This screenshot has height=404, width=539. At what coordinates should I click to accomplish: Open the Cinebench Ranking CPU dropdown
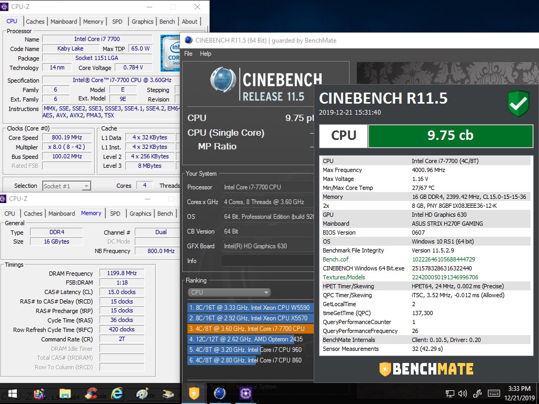tap(229, 292)
